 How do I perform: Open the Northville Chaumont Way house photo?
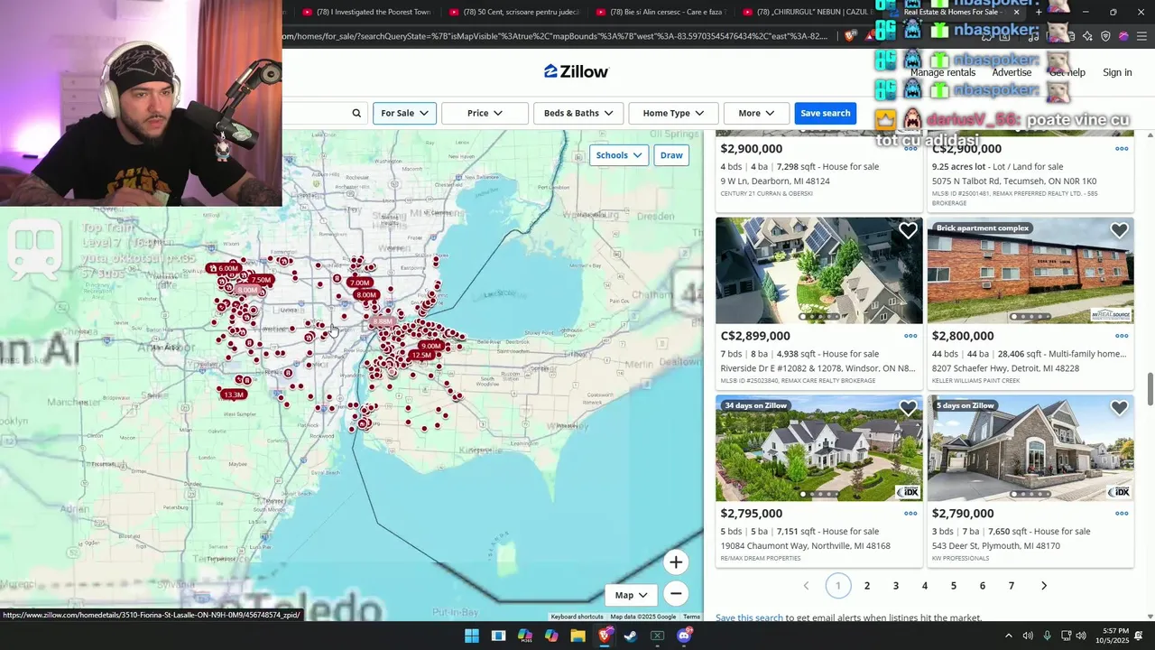point(819,448)
